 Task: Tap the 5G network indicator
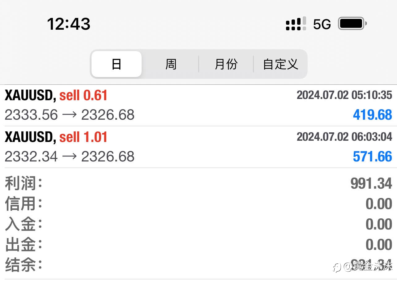click(322, 24)
